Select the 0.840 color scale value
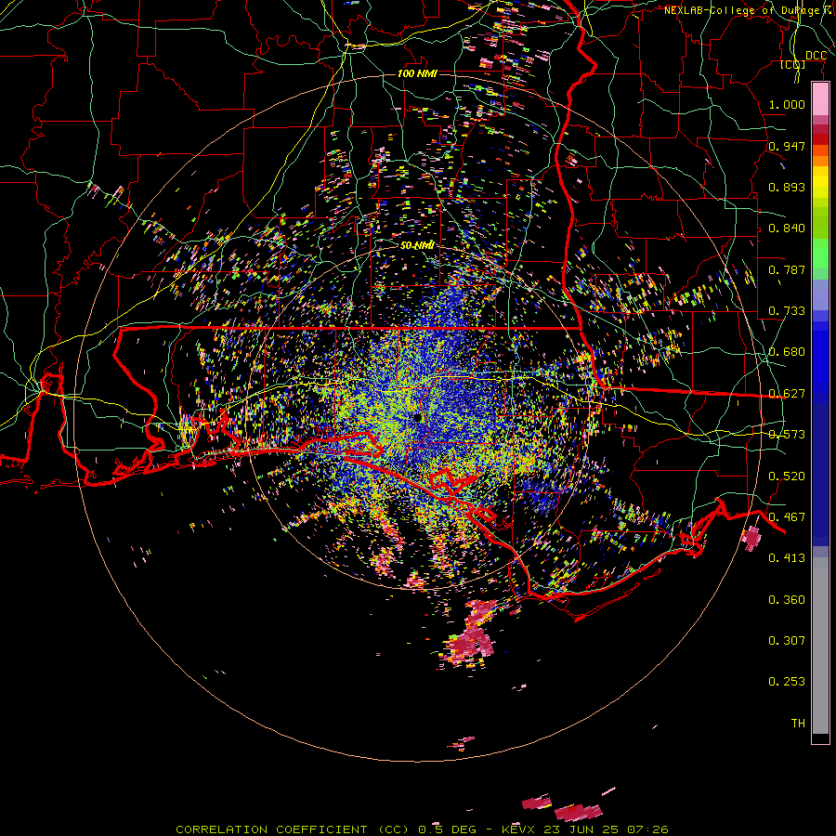The height and width of the screenshot is (836, 836). [x=787, y=228]
